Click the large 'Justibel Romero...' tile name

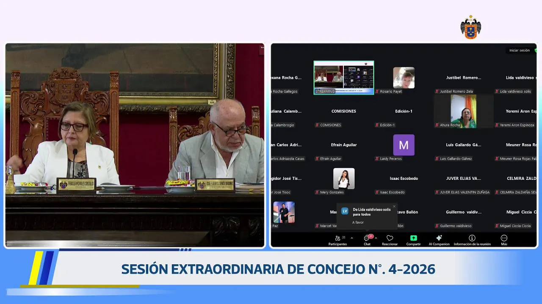(464, 78)
